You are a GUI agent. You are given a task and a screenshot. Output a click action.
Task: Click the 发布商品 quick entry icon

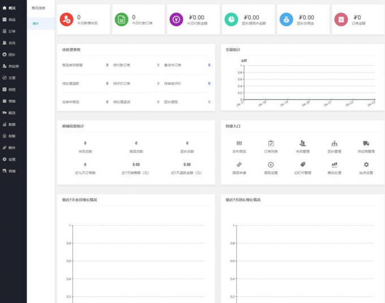point(239,143)
